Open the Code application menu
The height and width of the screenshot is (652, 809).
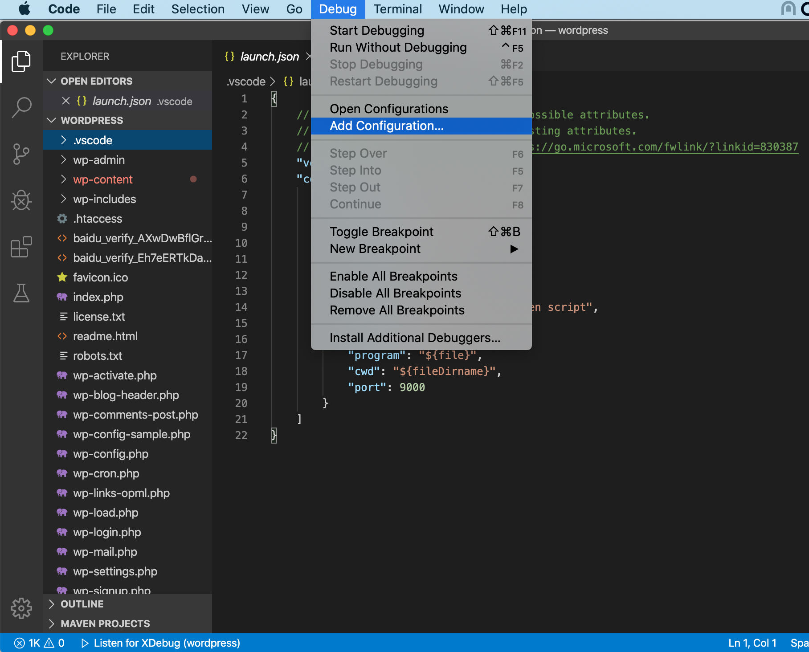[64, 9]
